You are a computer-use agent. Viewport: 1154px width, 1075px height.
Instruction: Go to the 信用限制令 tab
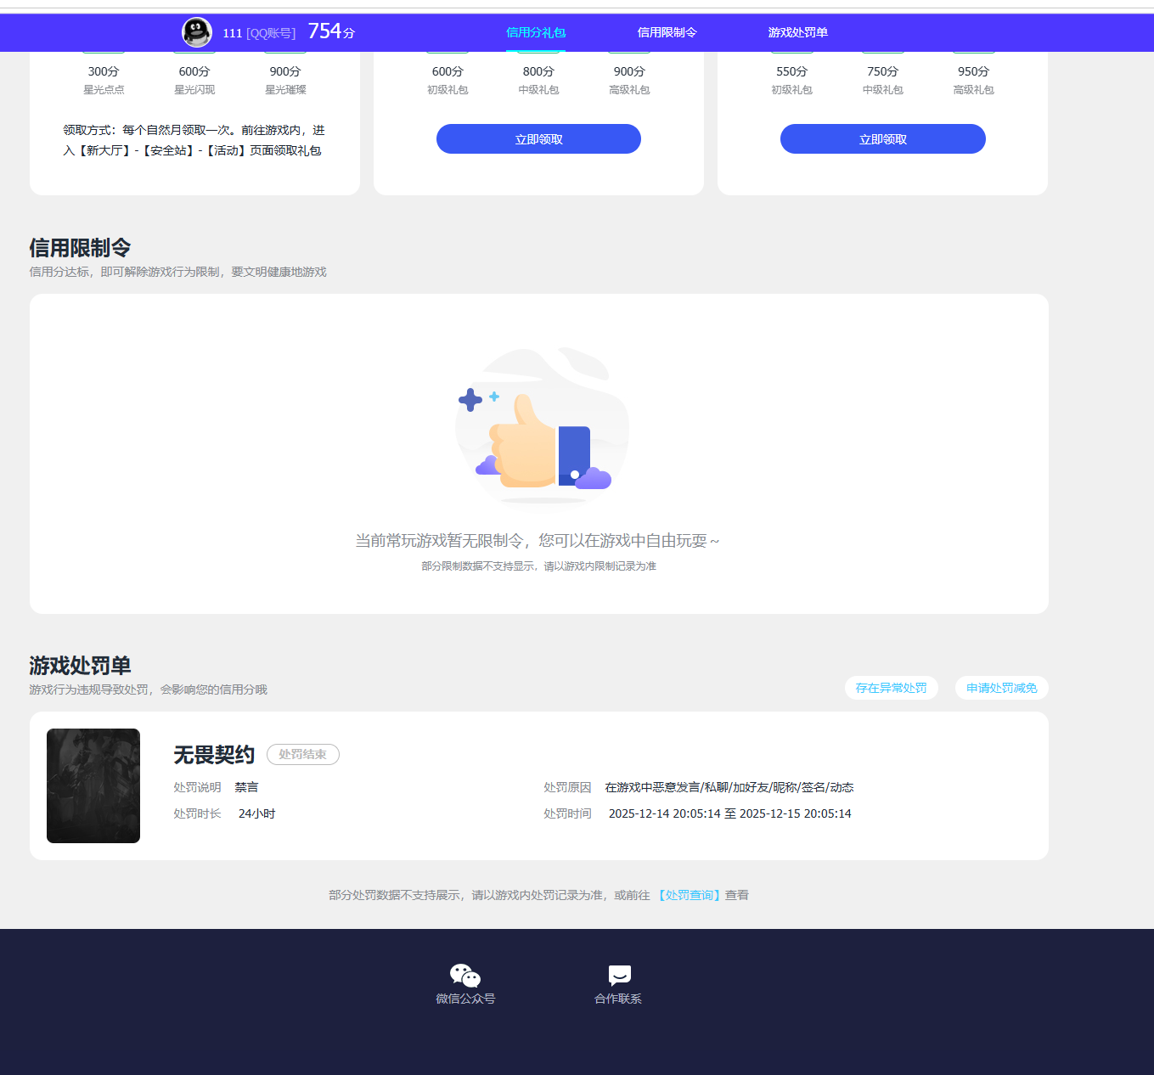(x=667, y=32)
